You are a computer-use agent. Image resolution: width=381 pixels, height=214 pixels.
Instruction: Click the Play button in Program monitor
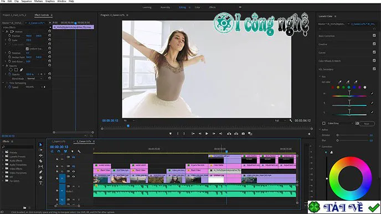207,134
